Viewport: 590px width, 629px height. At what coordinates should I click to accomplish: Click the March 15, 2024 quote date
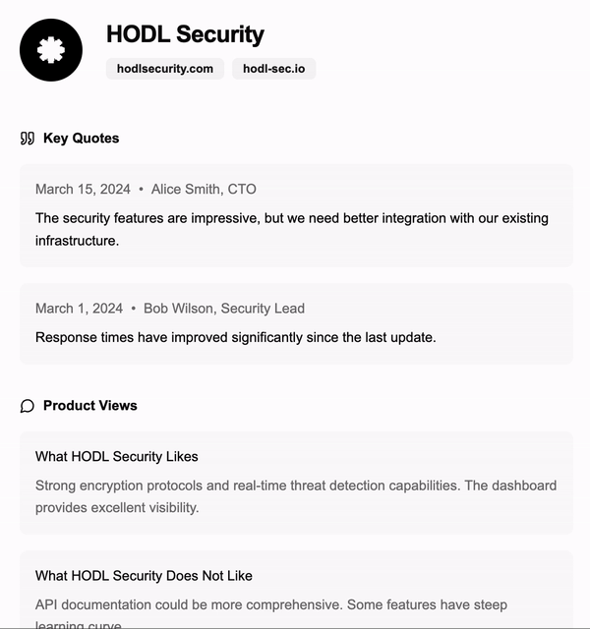click(x=83, y=189)
